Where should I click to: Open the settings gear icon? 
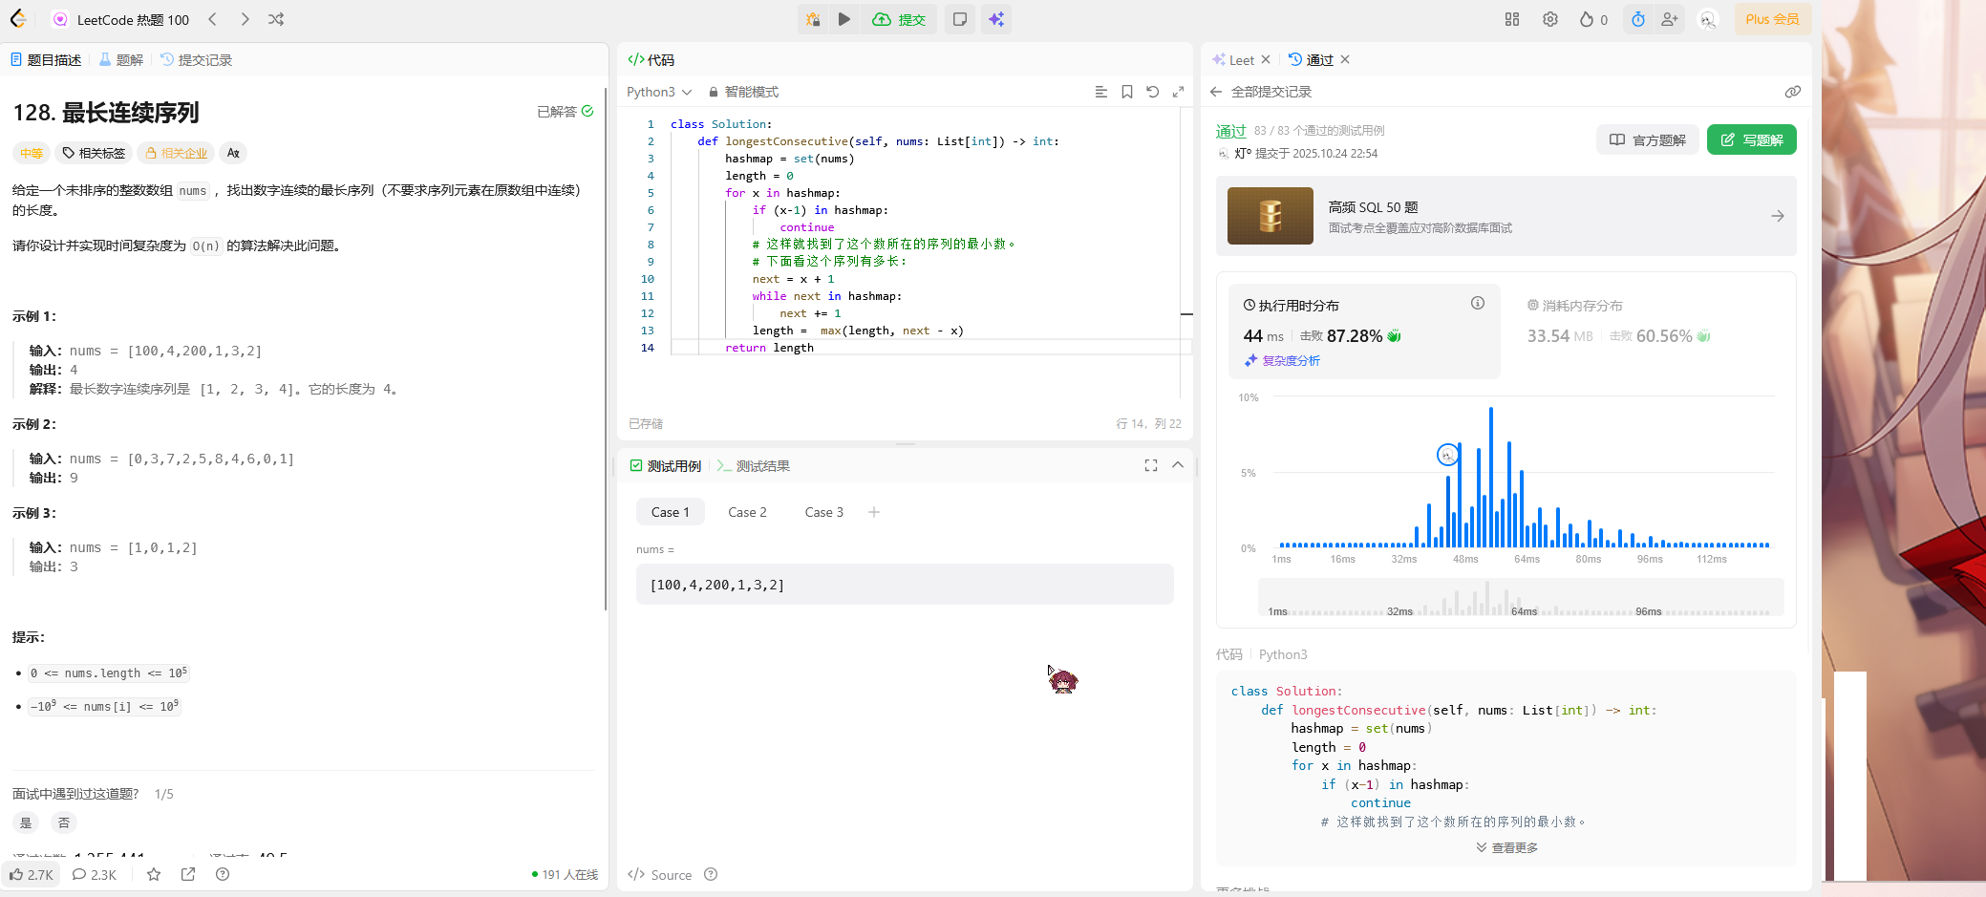coord(1550,19)
